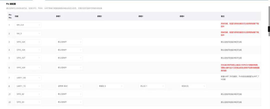
Task: Open GPIO_A28 default low level parameter dropdown
Action: pyautogui.click(x=69, y=68)
